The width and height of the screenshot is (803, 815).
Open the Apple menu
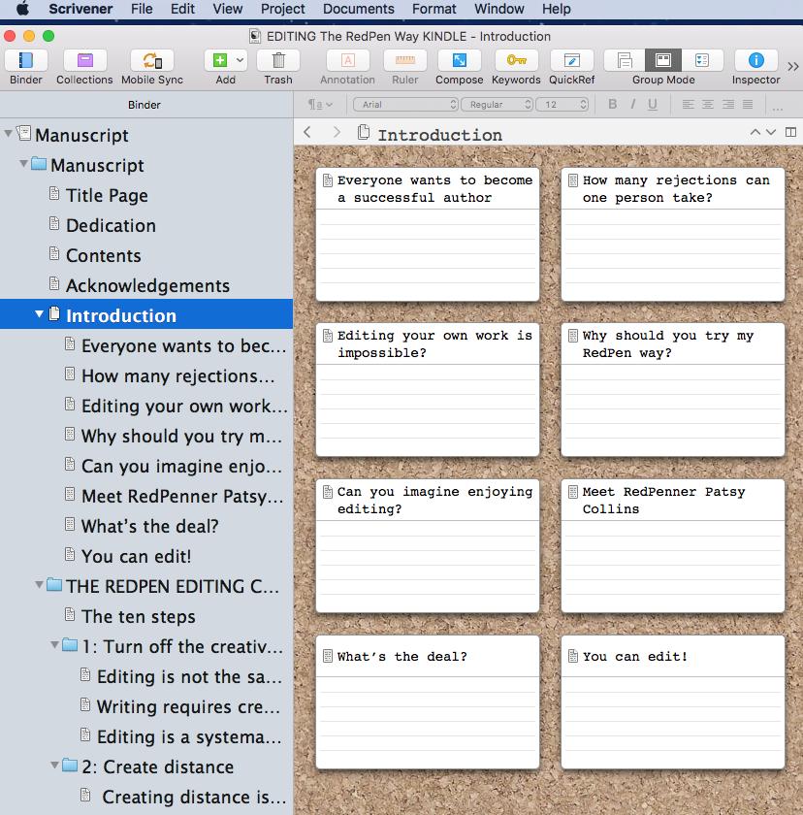pyautogui.click(x=22, y=9)
